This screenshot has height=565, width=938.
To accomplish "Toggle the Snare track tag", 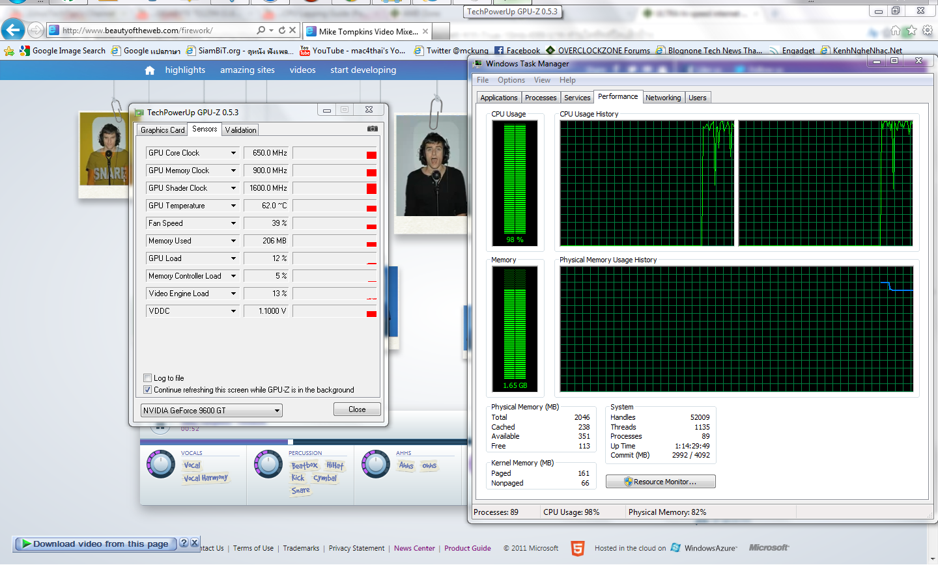I will [301, 490].
